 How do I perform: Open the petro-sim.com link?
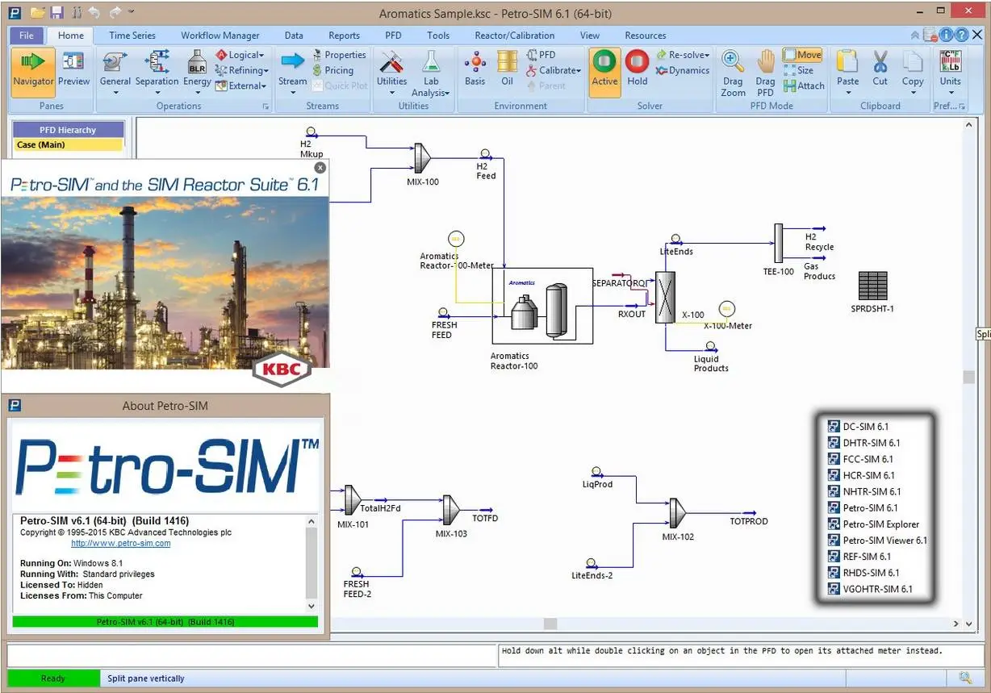pyautogui.click(x=121, y=544)
